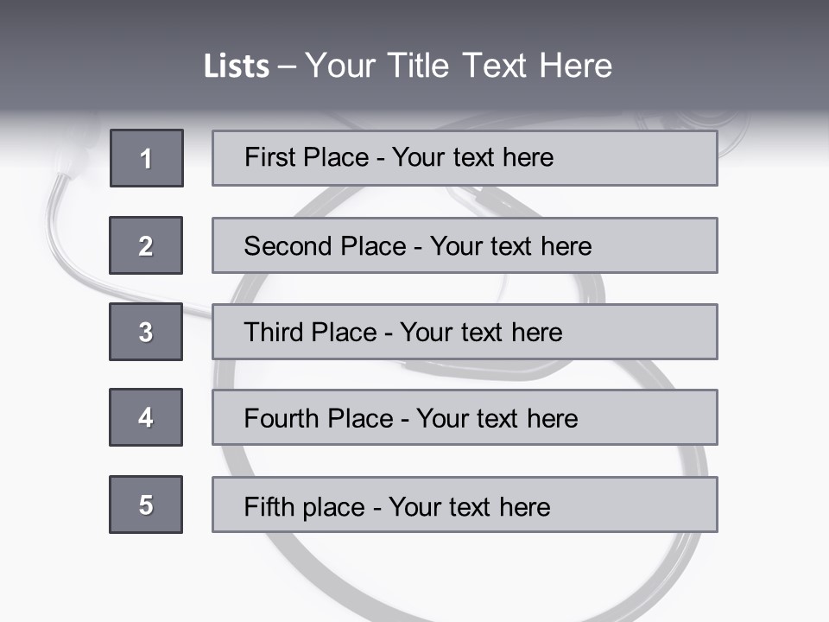
Task: Click 'Your text here' in Fifth place bar
Action: [x=469, y=506]
